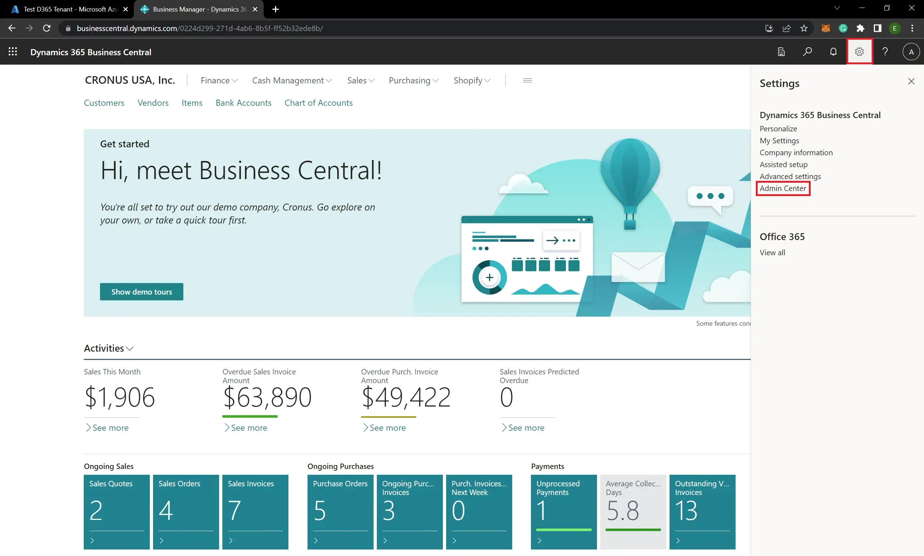
Task: Expand the Finance dropdown menu
Action: (x=218, y=80)
